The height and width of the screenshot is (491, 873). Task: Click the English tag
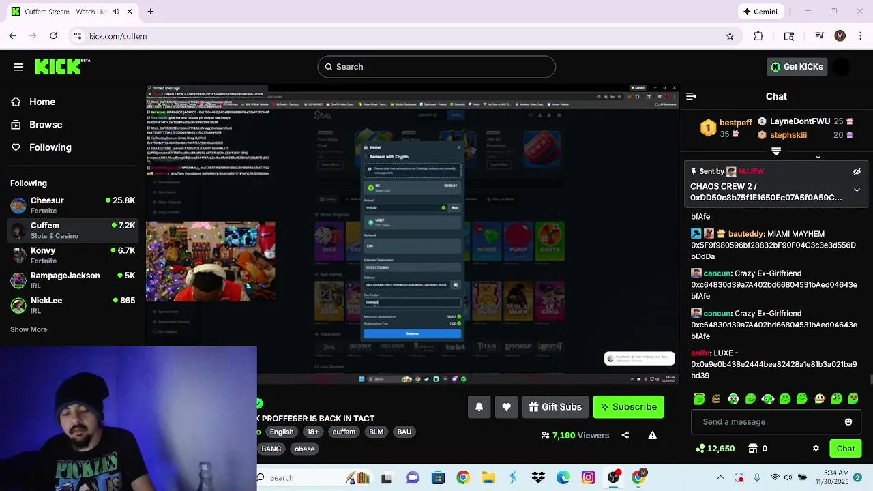pos(281,432)
